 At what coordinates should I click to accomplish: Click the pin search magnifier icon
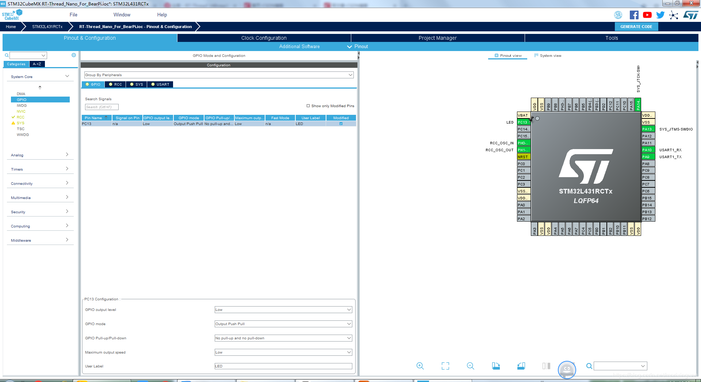[589, 366]
